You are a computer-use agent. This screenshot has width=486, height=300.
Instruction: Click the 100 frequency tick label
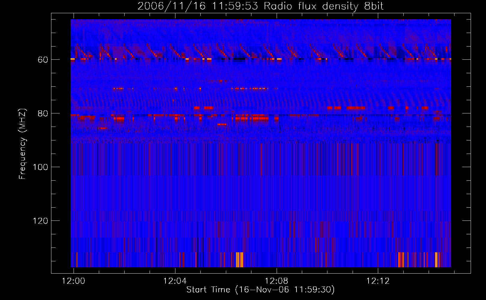40,167
